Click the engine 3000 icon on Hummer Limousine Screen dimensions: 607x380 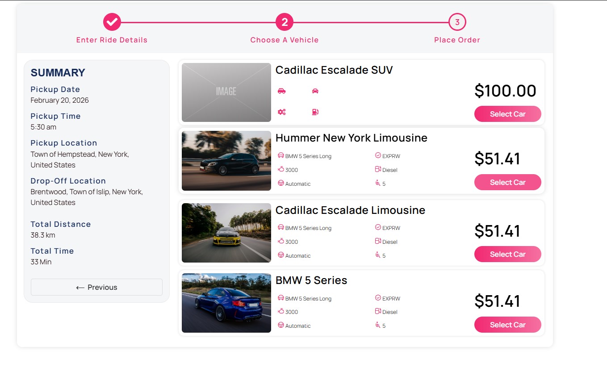[x=281, y=169]
